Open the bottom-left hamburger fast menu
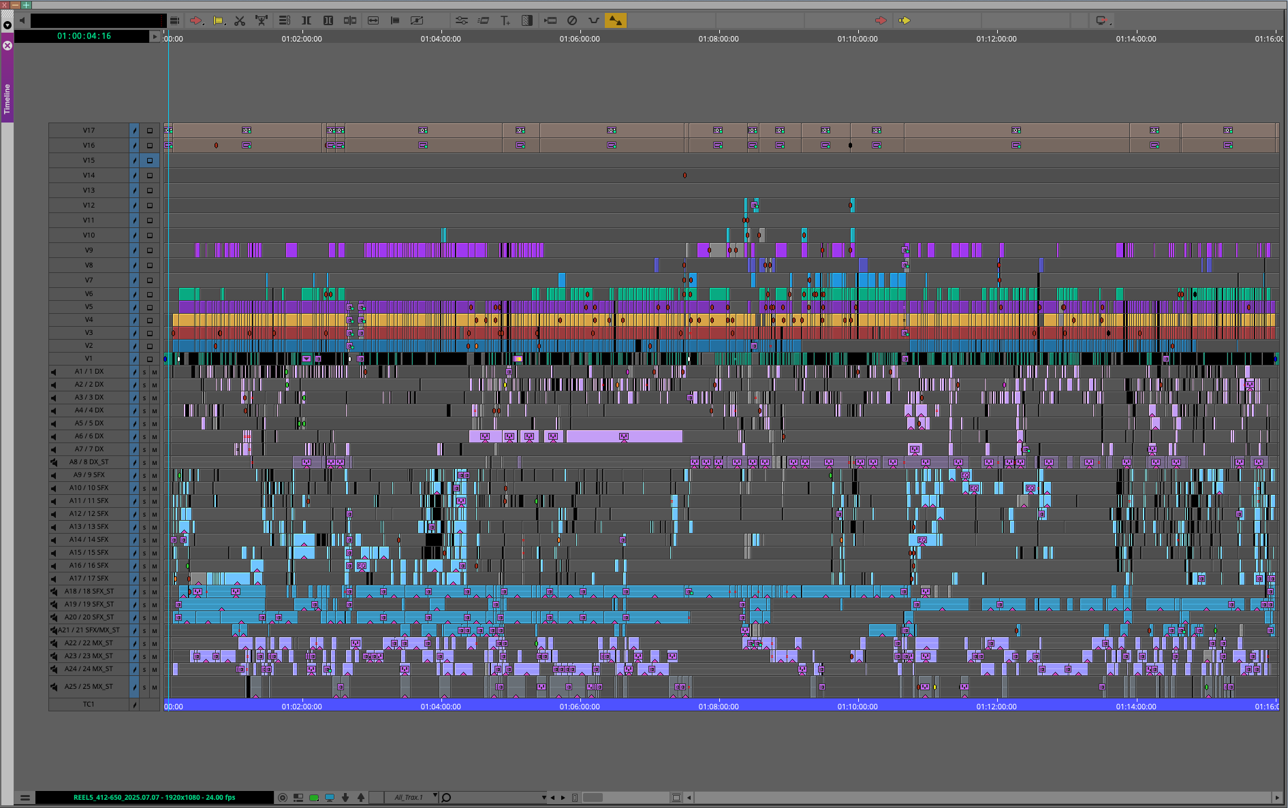Viewport: 1288px width, 808px height. pos(25,798)
